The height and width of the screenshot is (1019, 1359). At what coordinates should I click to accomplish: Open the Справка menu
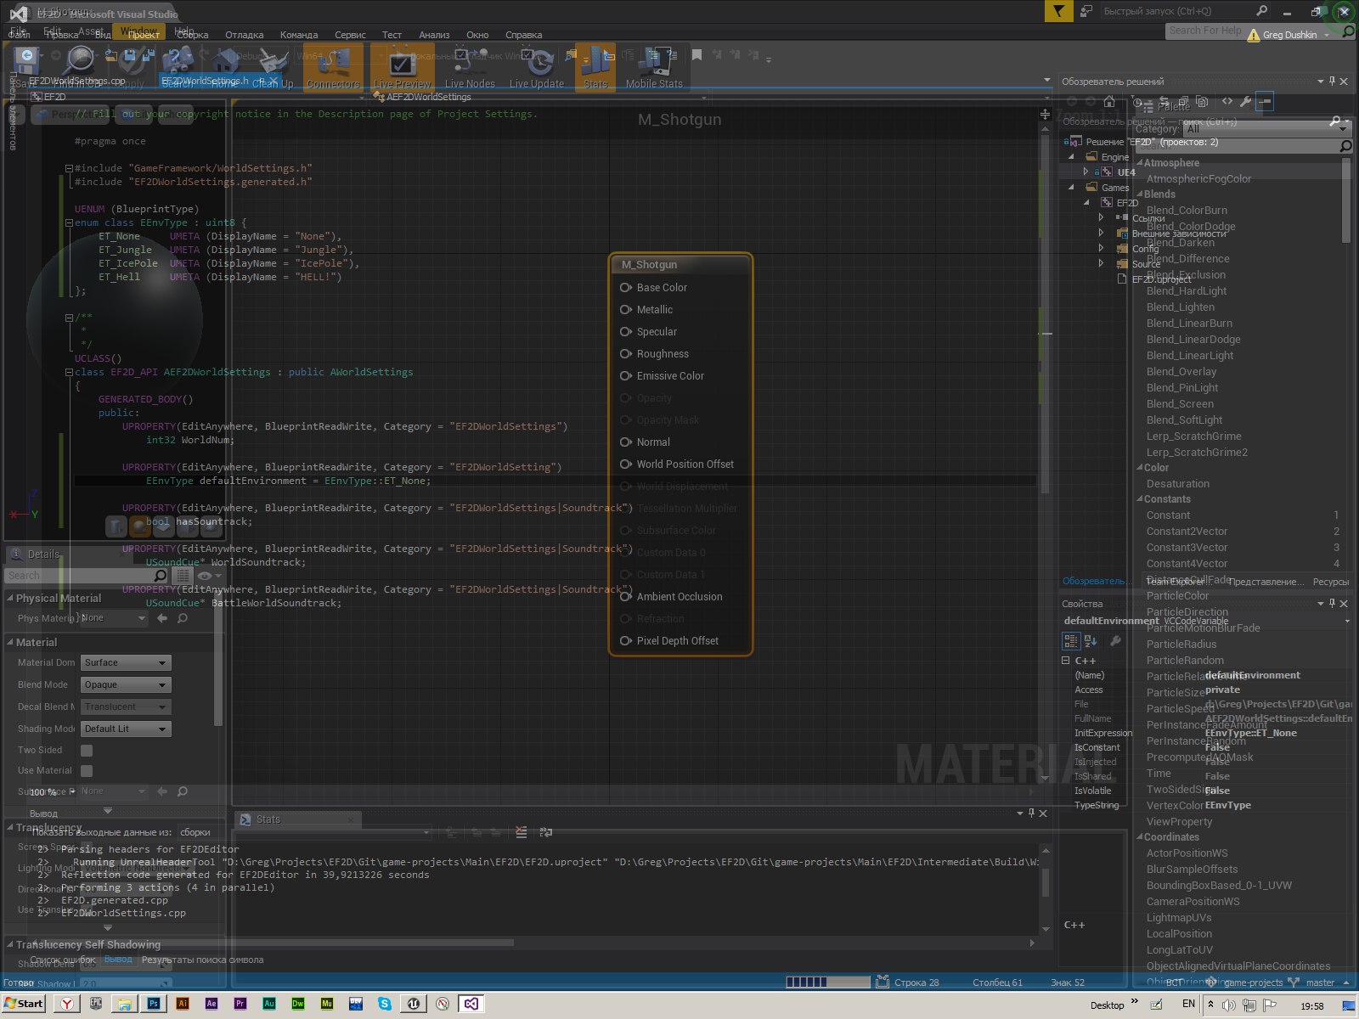(x=523, y=35)
